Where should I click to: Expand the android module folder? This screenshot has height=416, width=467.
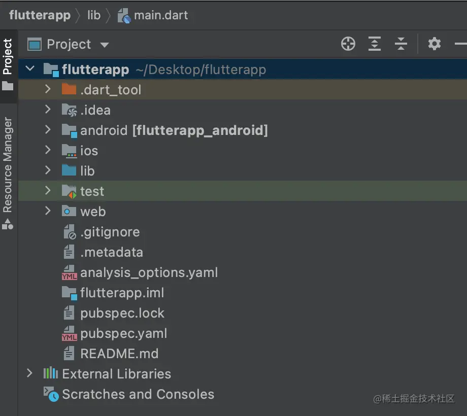tap(48, 130)
